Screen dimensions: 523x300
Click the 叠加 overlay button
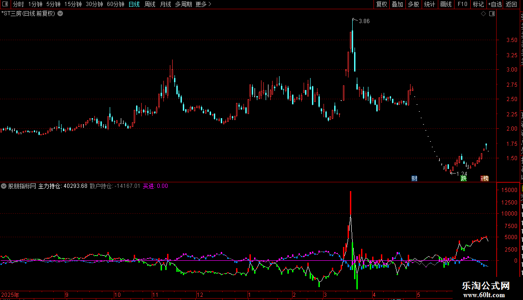pos(398,4)
